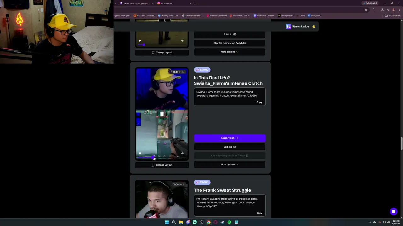Screen dimensions: 403x226
Task: Open the All Bookmarks folder
Action: pos(393,16)
